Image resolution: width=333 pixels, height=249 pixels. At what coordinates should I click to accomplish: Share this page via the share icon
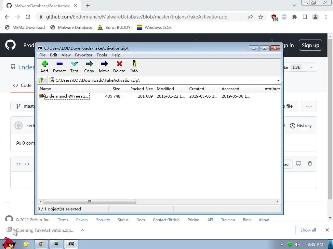tap(250, 17)
